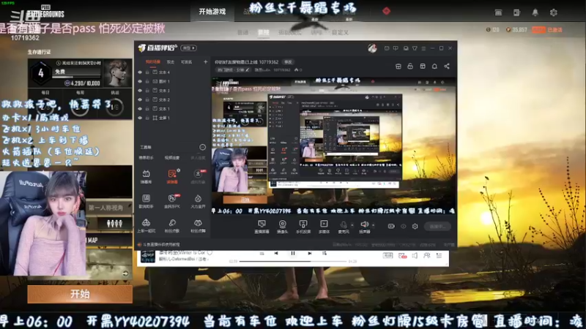586x329 pixels.
Task: Lock the 全屏 1 source layer
Action: click(x=147, y=118)
